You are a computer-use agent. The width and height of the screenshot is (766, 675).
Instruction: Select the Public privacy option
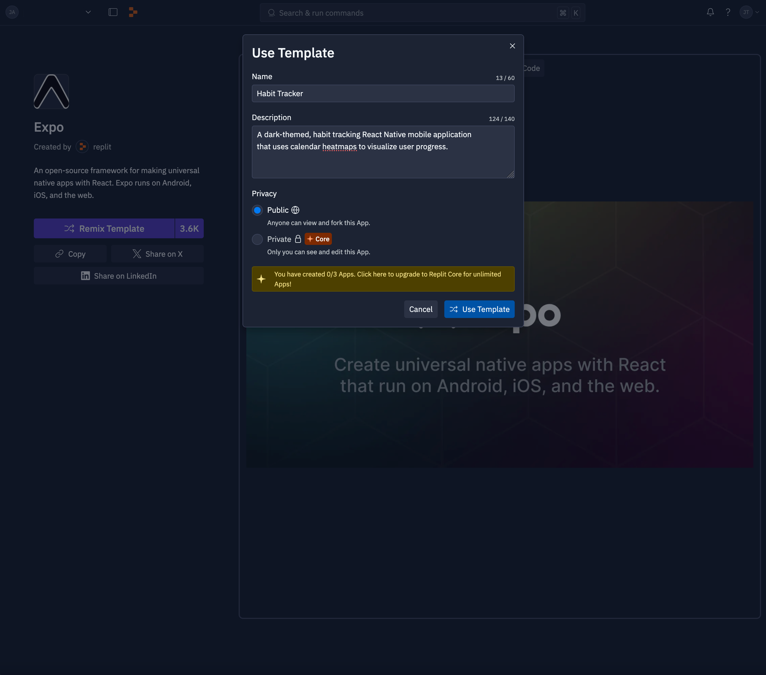pyautogui.click(x=257, y=210)
